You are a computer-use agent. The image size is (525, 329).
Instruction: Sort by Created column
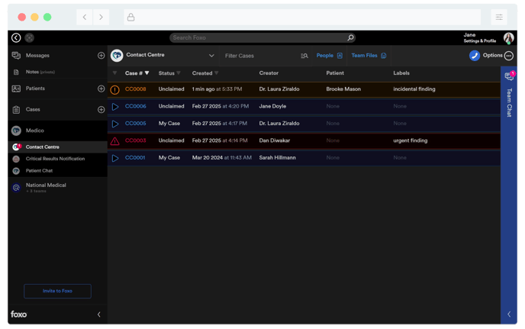click(x=205, y=73)
